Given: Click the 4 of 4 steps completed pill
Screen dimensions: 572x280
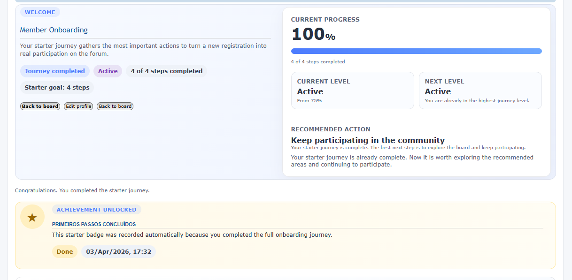Looking at the screenshot, I should (x=166, y=71).
